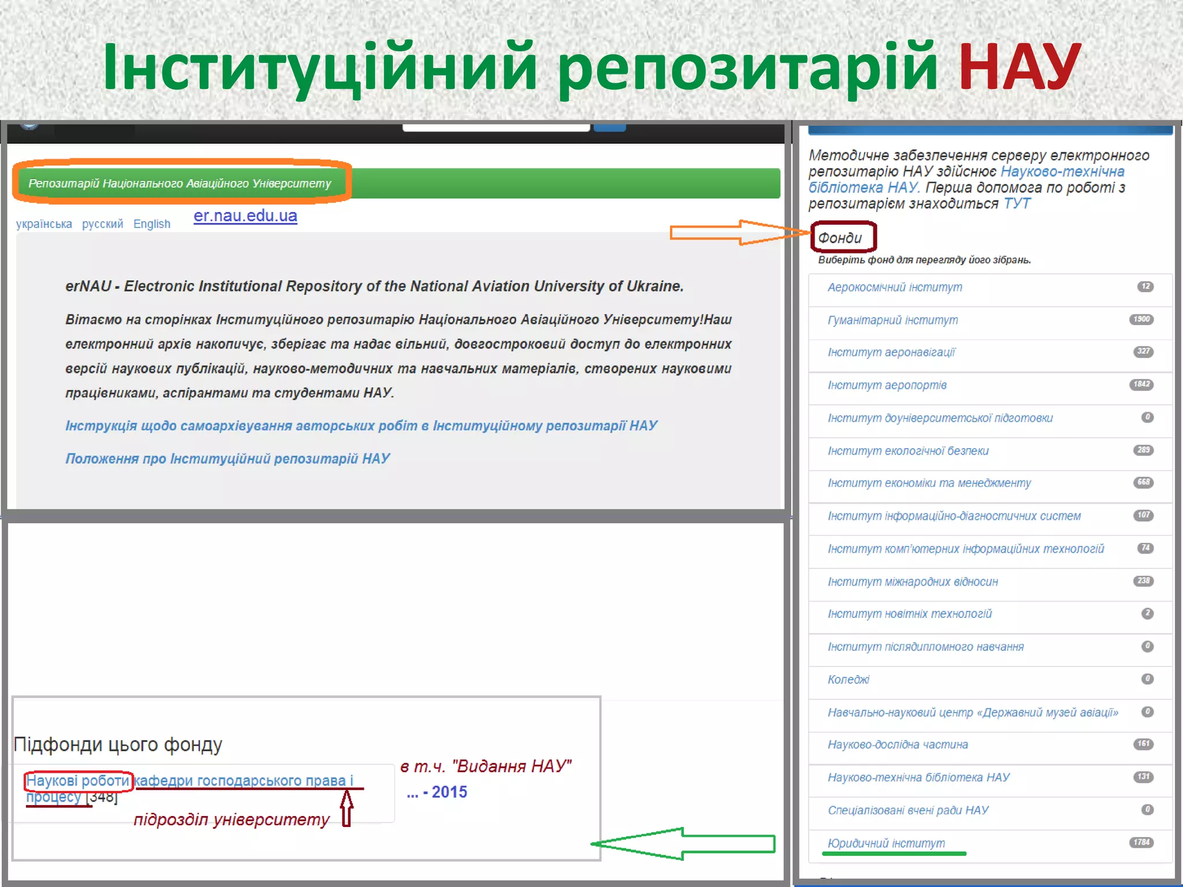Open Наукові роботи кафедри господарського права subfund
This screenshot has height=887, width=1183.
tap(189, 788)
